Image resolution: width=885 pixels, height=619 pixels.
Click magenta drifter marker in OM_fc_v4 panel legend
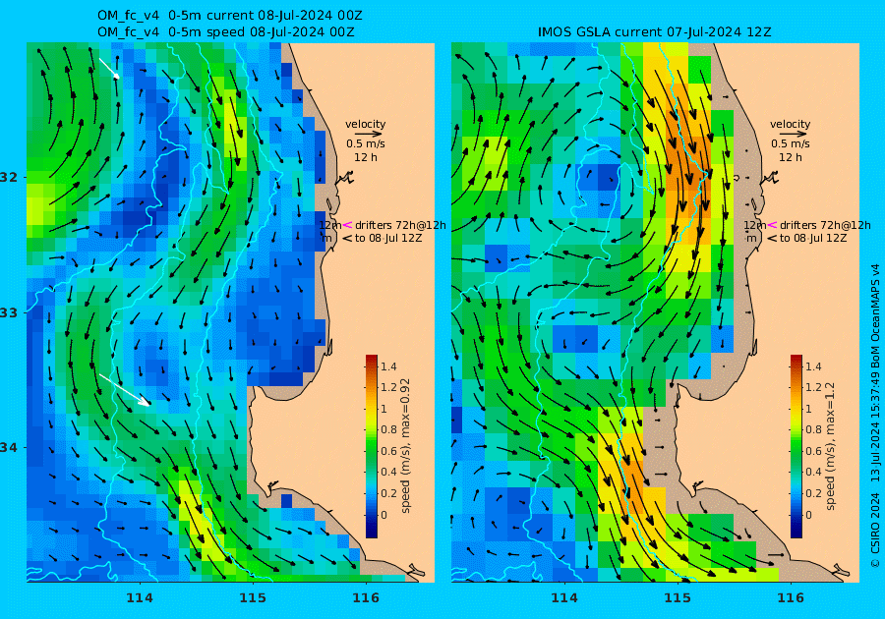coord(347,225)
